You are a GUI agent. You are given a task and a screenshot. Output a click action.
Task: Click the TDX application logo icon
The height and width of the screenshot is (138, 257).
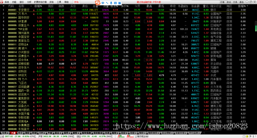tap(2, 2)
